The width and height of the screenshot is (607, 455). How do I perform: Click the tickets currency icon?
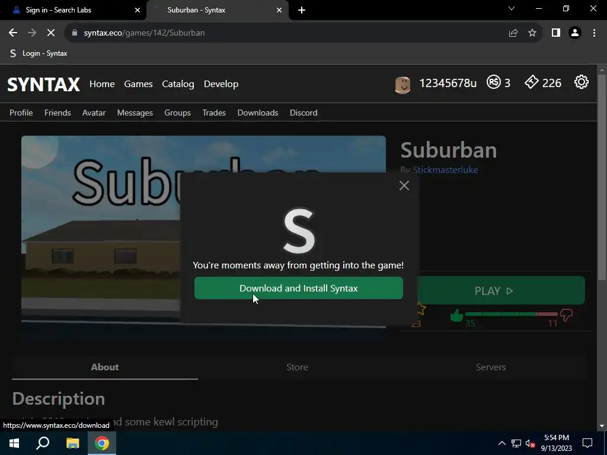pos(532,82)
